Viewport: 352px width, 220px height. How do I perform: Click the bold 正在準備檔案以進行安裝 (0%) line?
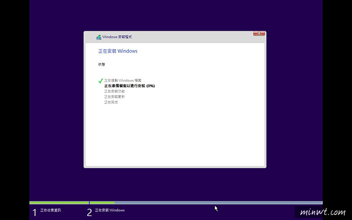(130, 86)
